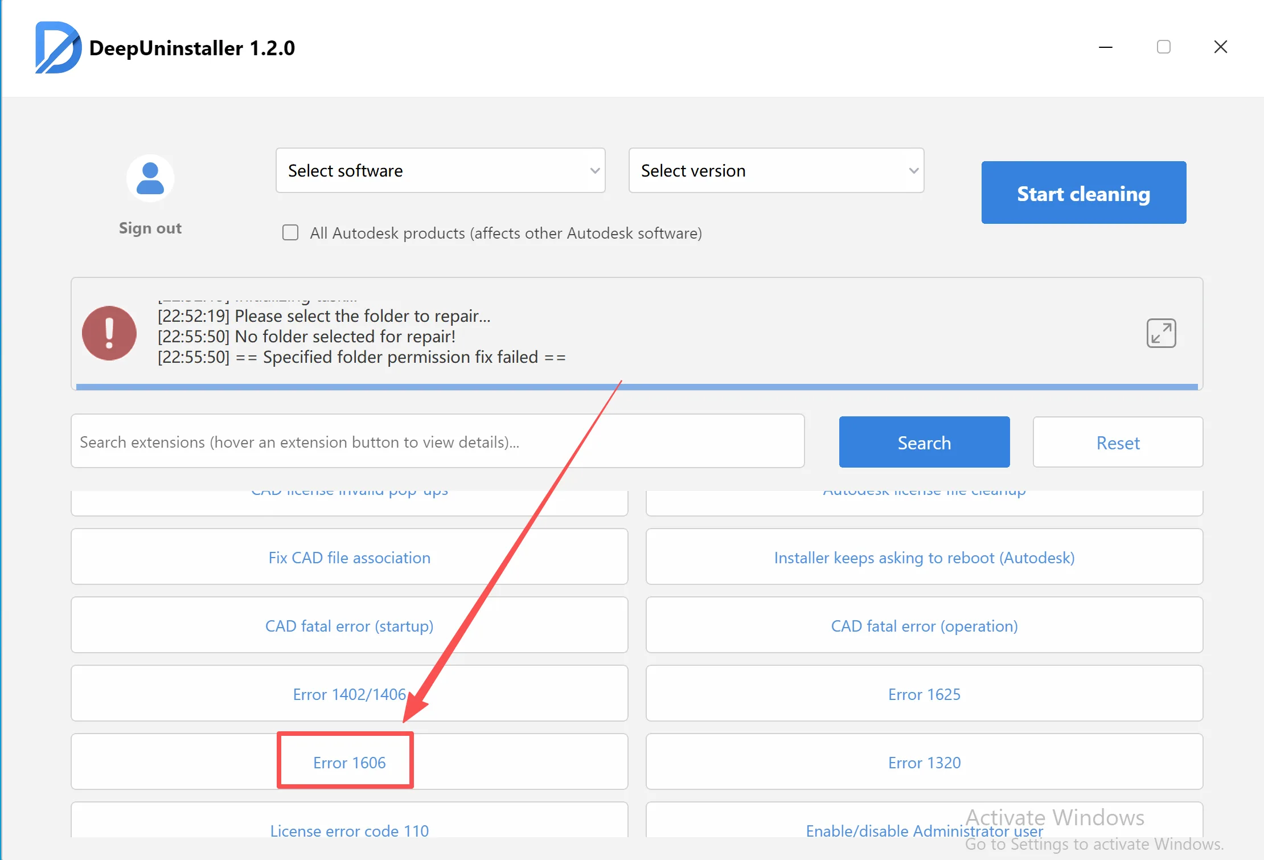Click the DeepUninstaller logo icon
This screenshot has height=860, width=1264.
pyautogui.click(x=57, y=48)
